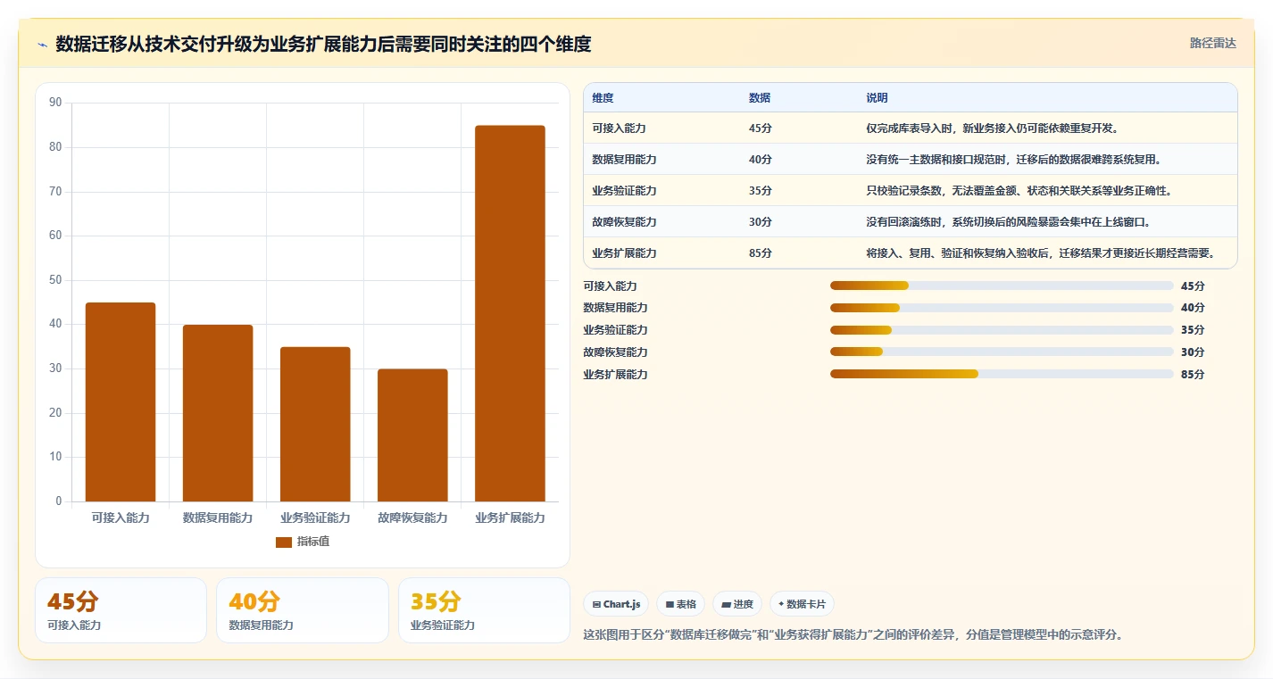Click the 50 tick on the y-axis
The image size is (1273, 679).
(x=55, y=280)
